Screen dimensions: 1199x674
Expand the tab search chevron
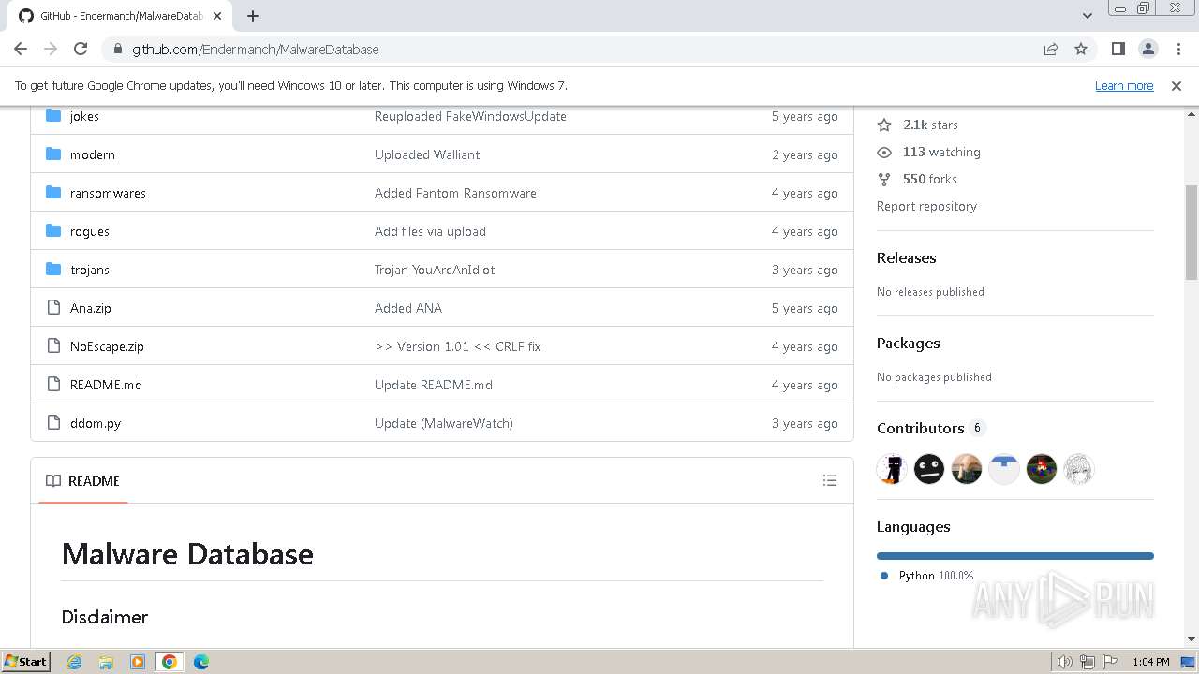1087,16
